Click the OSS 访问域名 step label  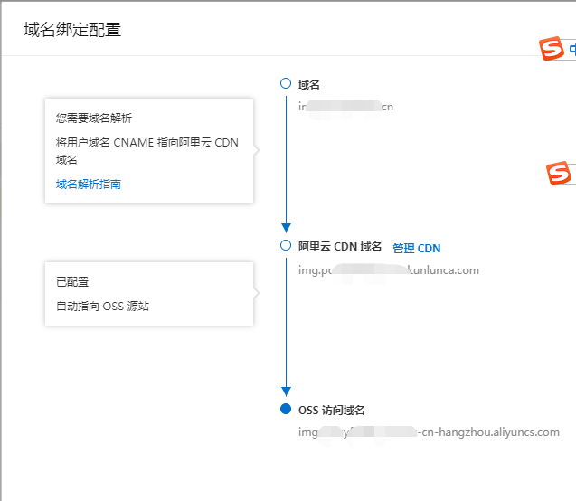[331, 410]
